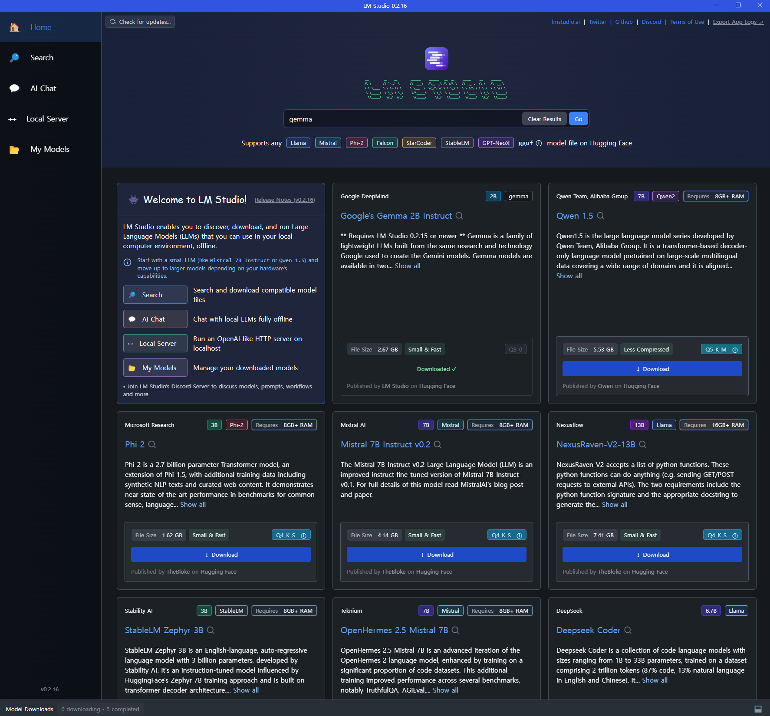770x716 pixels.
Task: Toggle bottom panel icon in status bar
Action: [758, 709]
